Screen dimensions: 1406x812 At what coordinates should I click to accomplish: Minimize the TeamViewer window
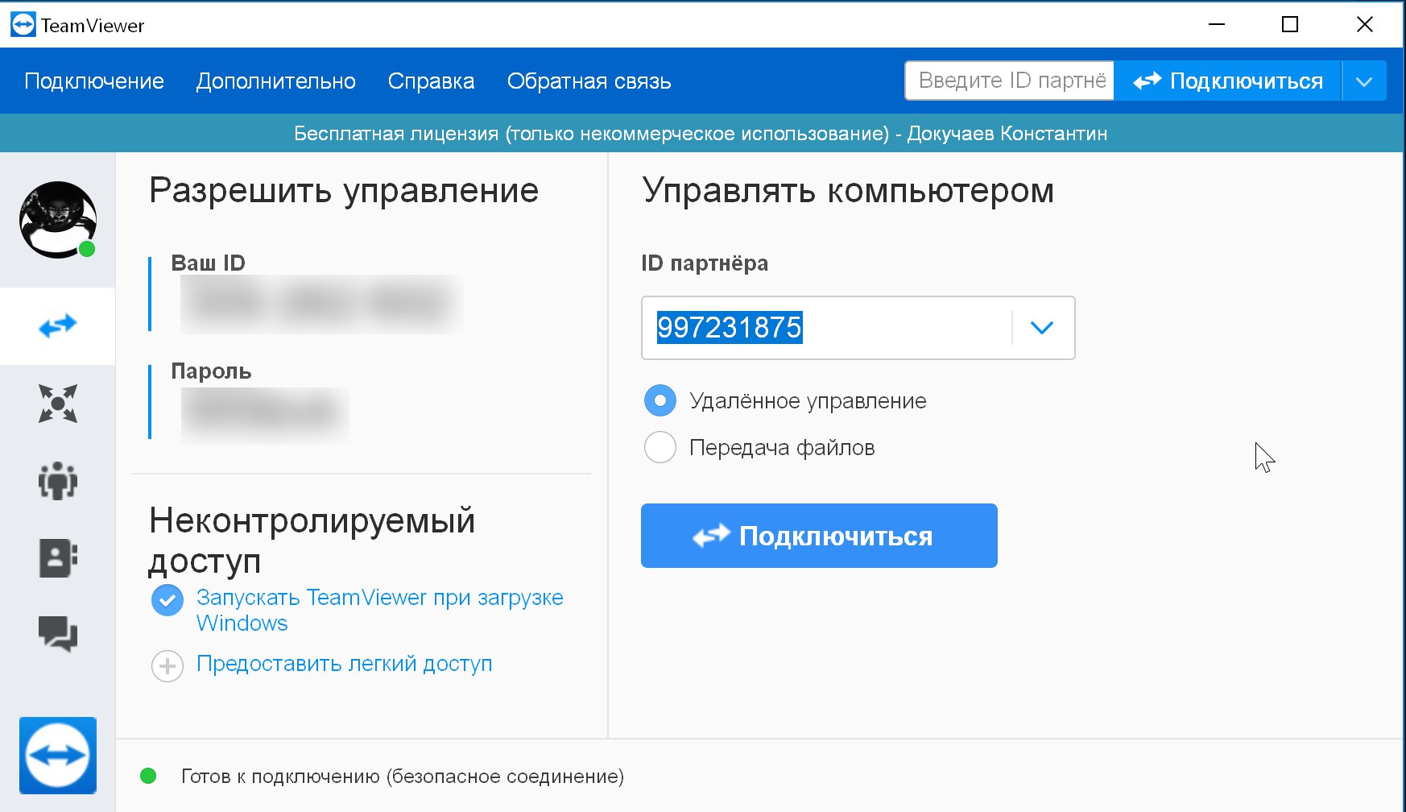coord(1217,24)
